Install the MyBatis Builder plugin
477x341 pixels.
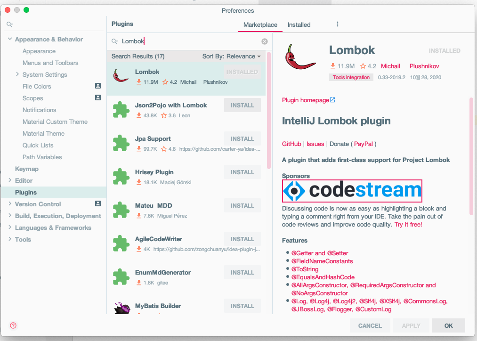click(x=243, y=306)
